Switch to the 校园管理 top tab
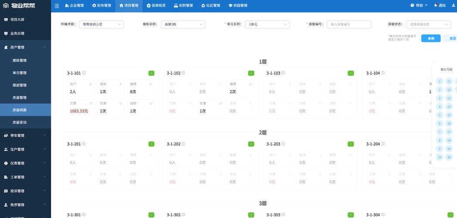This screenshot has width=457, height=218. [238, 6]
